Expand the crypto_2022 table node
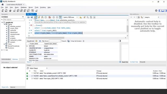 [x=7, y=28]
